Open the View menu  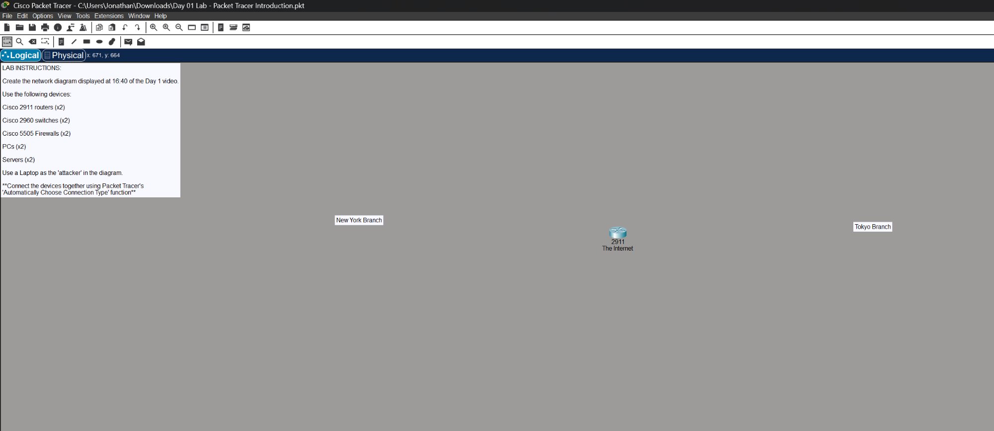[65, 16]
